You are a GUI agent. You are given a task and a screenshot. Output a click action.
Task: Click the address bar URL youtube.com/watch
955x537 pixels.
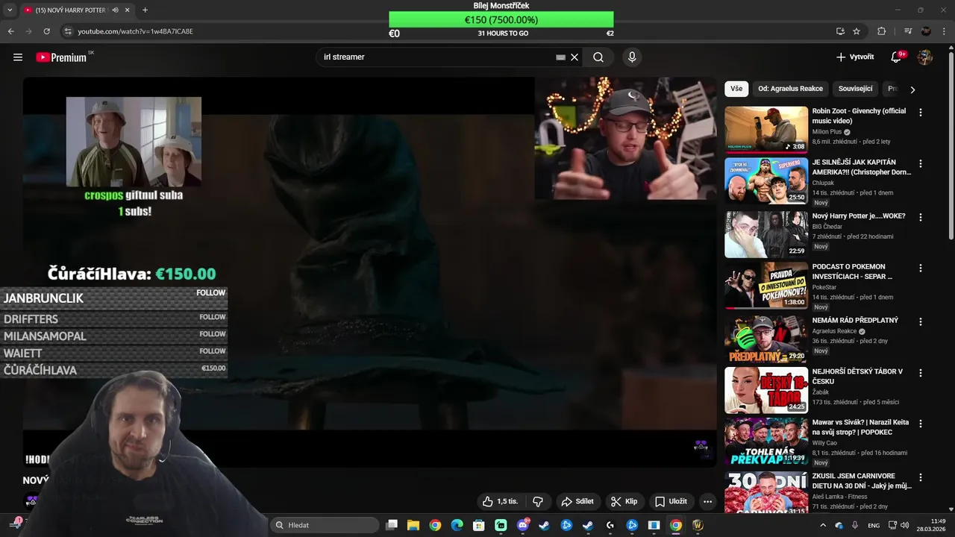136,31
